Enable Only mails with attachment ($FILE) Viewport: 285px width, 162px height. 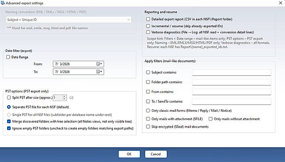[x=148, y=119]
